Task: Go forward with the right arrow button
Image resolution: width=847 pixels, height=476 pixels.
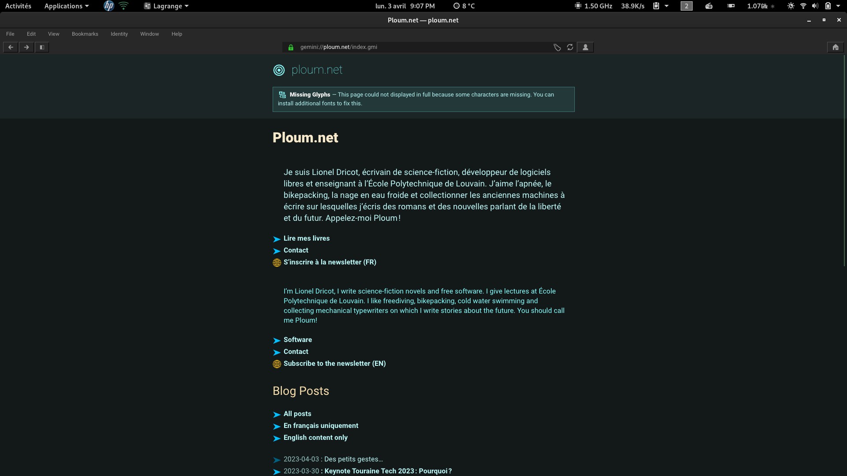Action: 26,47
